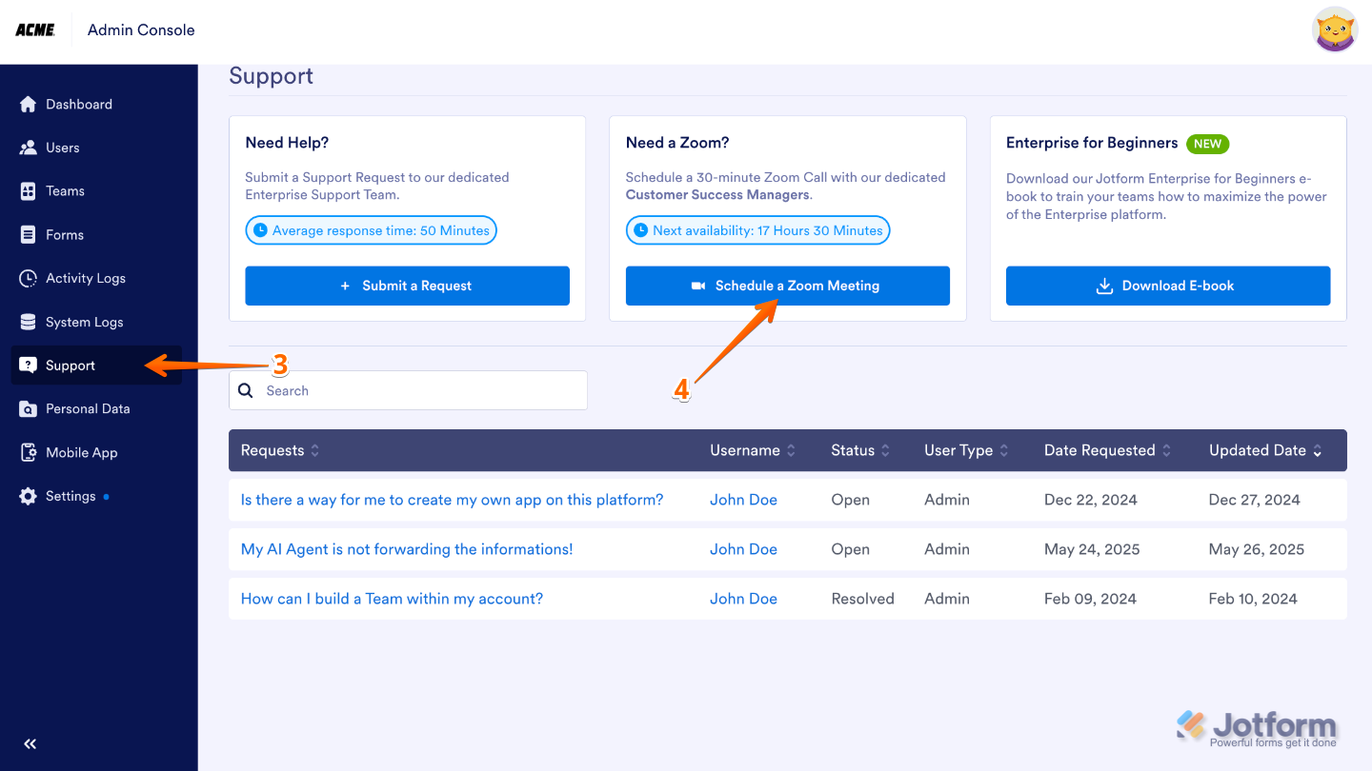Viewport: 1372px width, 771px height.
Task: Open the AI Agent not forwarding request
Action: 407,549
